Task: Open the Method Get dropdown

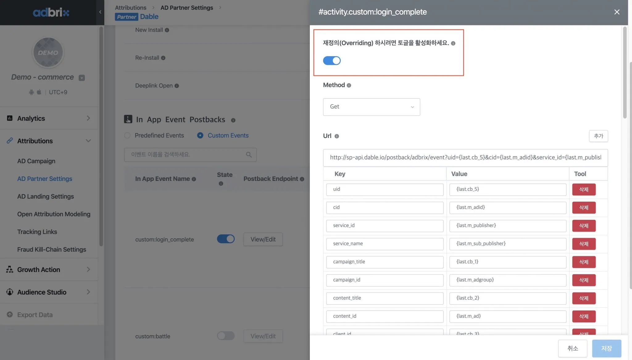Action: [371, 107]
